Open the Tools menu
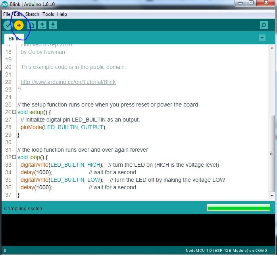Image resolution: width=277 pixels, height=255 pixels. click(x=48, y=14)
